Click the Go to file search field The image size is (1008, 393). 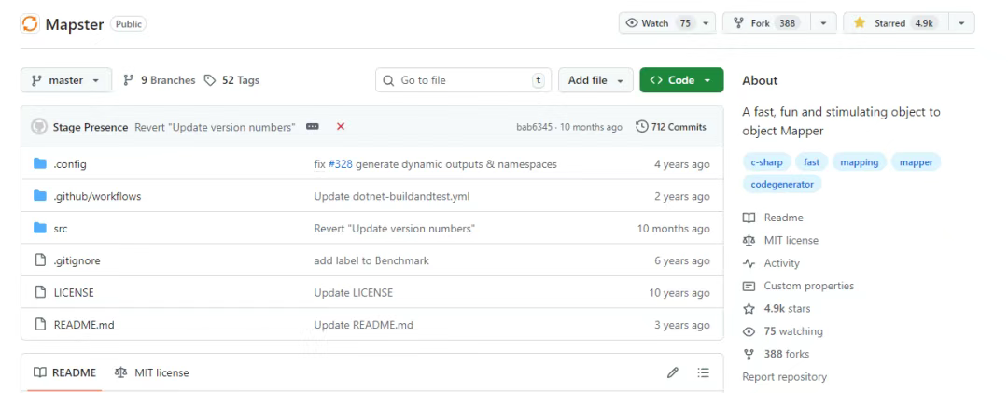[462, 80]
